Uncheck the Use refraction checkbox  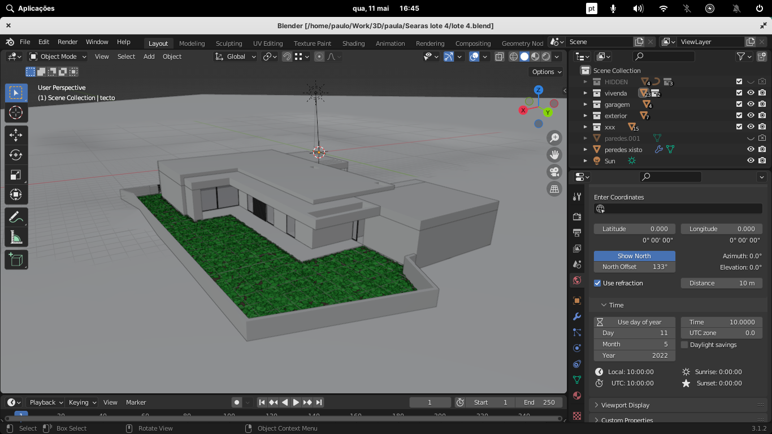pyautogui.click(x=597, y=283)
